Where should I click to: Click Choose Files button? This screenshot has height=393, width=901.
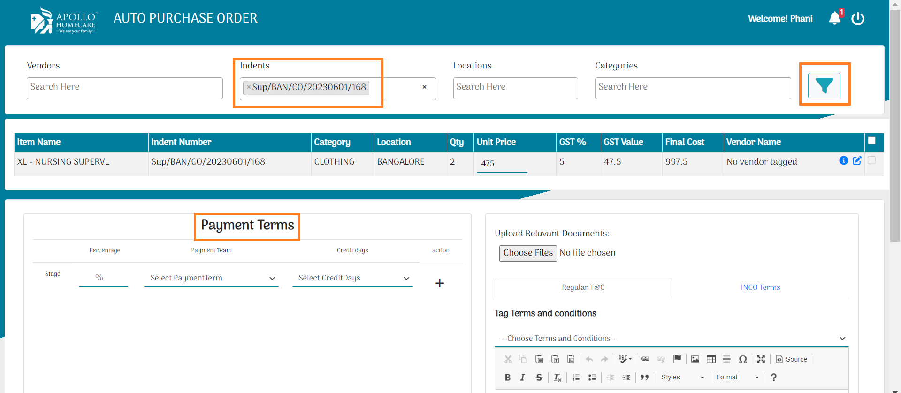(x=528, y=253)
